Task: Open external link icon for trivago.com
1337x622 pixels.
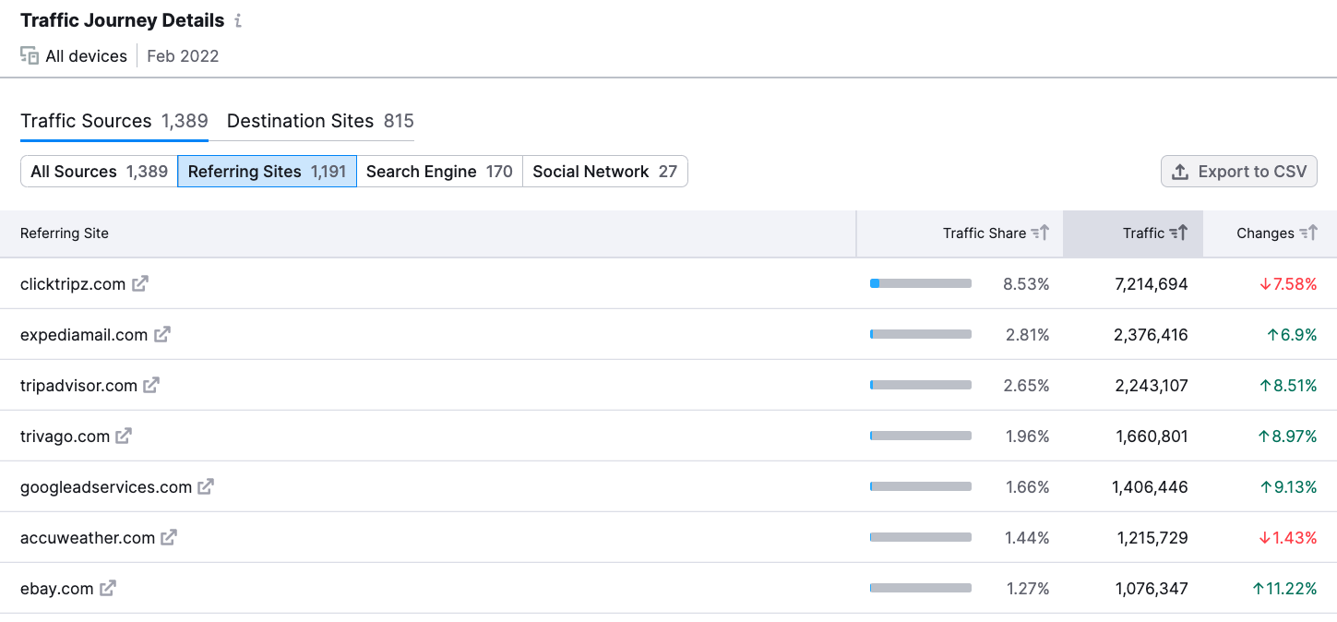Action: (x=124, y=437)
